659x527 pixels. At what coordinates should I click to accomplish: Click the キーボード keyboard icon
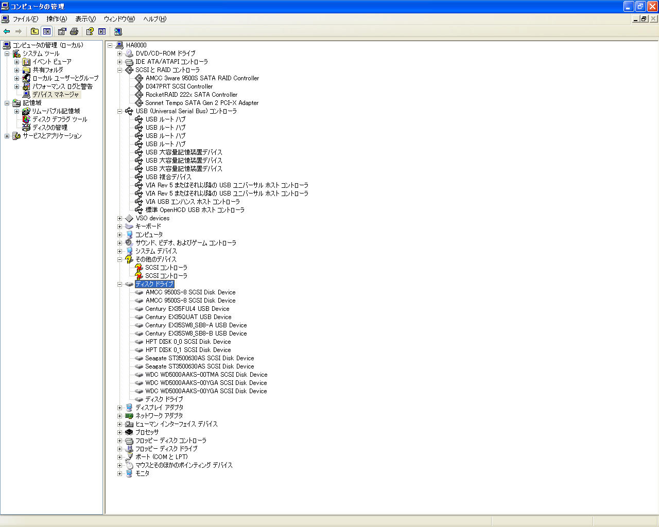(x=129, y=226)
